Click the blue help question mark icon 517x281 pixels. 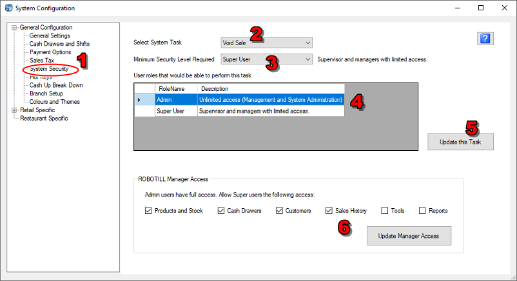[x=485, y=39]
